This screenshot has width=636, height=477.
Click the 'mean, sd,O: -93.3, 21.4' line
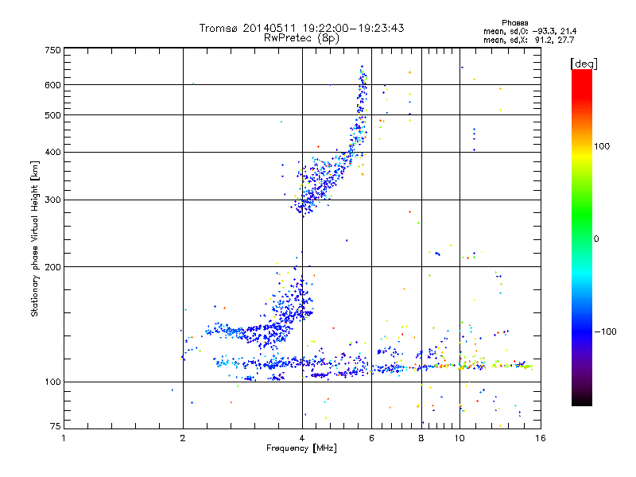[529, 31]
